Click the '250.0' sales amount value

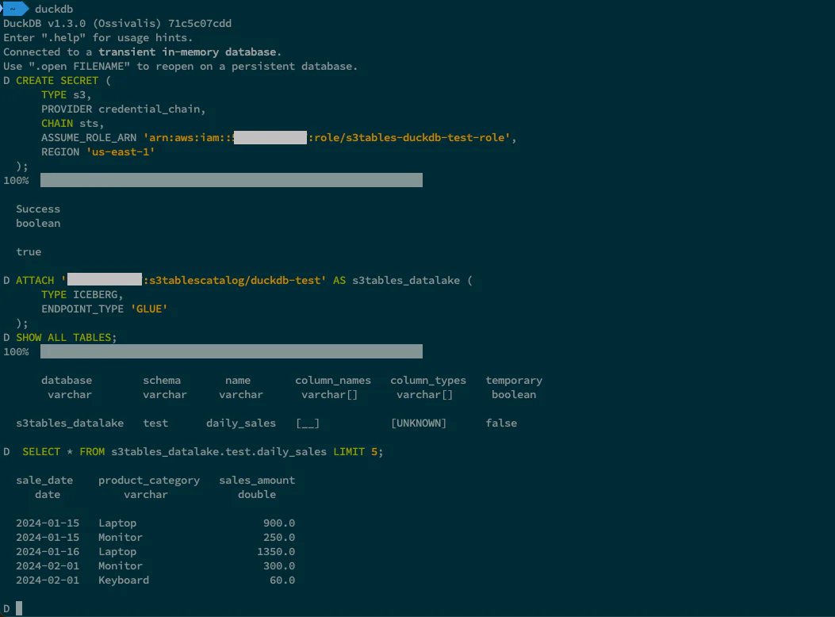pos(279,538)
